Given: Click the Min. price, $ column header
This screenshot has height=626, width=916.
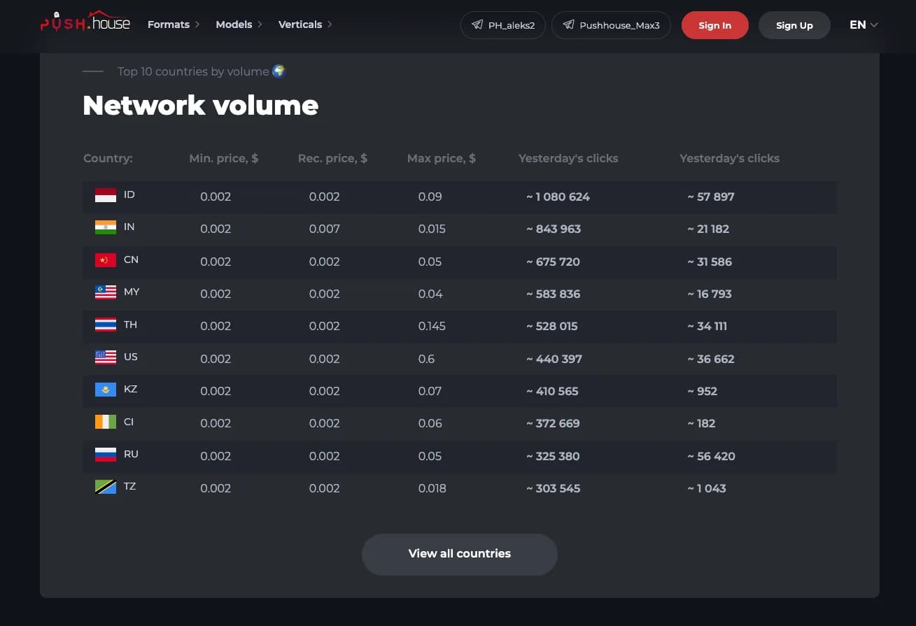Looking at the screenshot, I should (x=224, y=159).
